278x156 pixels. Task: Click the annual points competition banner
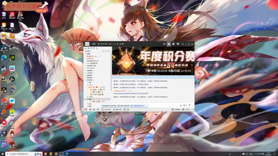(x=153, y=61)
